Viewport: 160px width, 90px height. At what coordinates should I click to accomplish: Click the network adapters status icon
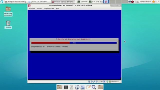tap(96, 81)
